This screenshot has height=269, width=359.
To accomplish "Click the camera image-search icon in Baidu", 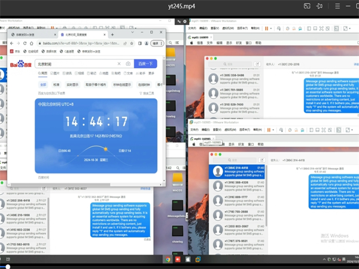I will coord(127,63).
